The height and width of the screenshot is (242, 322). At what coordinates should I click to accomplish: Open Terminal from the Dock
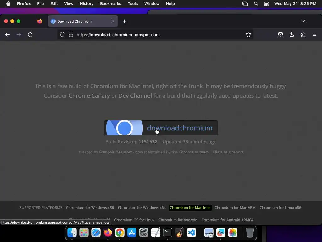point(168,233)
